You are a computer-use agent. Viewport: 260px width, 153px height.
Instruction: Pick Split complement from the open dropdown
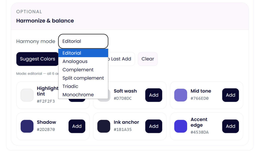coord(83,78)
